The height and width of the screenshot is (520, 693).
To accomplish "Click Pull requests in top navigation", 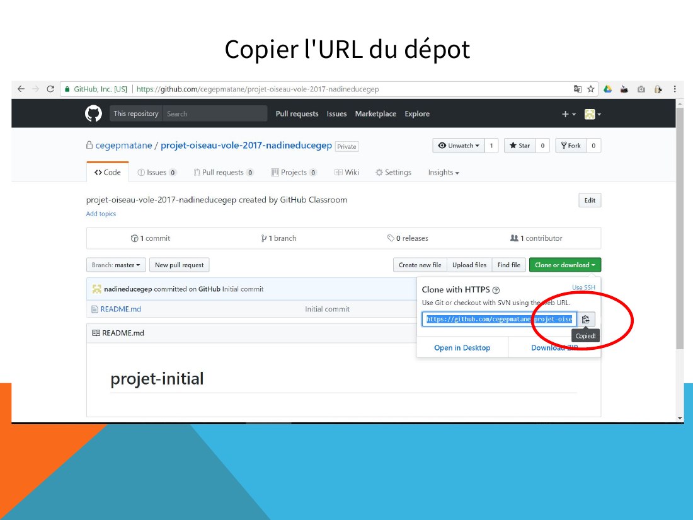I will pos(297,113).
